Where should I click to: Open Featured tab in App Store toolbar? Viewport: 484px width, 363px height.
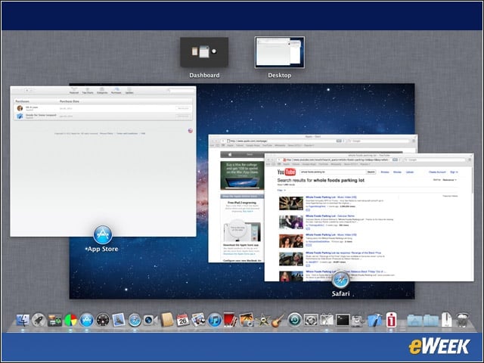coord(74,91)
